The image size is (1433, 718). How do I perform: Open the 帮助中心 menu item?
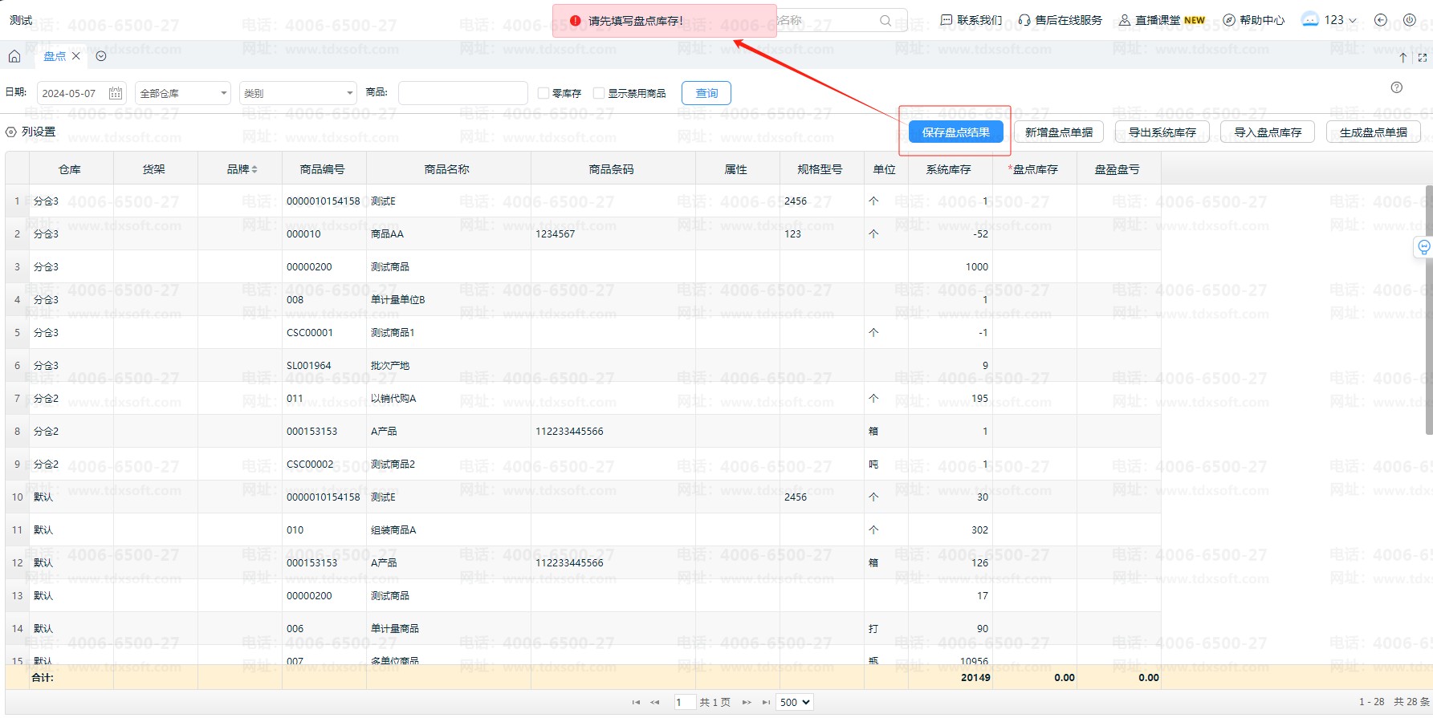1254,20
